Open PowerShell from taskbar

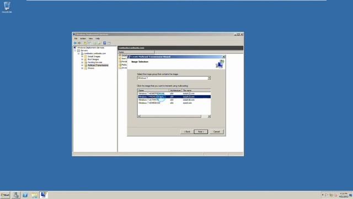pyautogui.click(x=25, y=195)
